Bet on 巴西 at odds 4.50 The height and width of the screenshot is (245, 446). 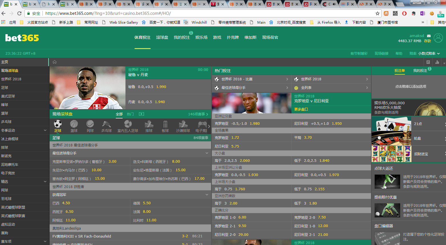tap(66, 203)
